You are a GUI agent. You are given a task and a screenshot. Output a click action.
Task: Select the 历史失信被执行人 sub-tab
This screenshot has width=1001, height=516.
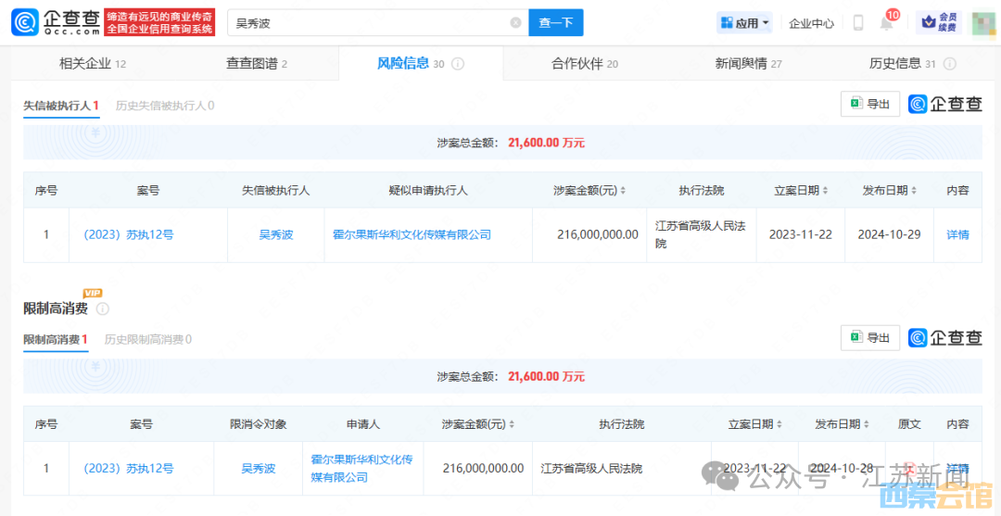[x=164, y=106]
